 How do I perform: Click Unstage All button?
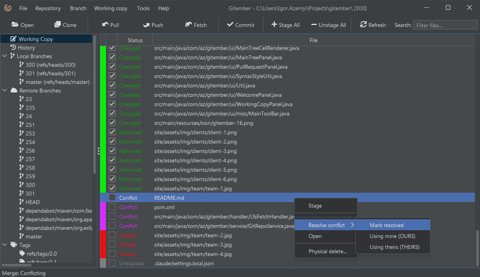[328, 25]
